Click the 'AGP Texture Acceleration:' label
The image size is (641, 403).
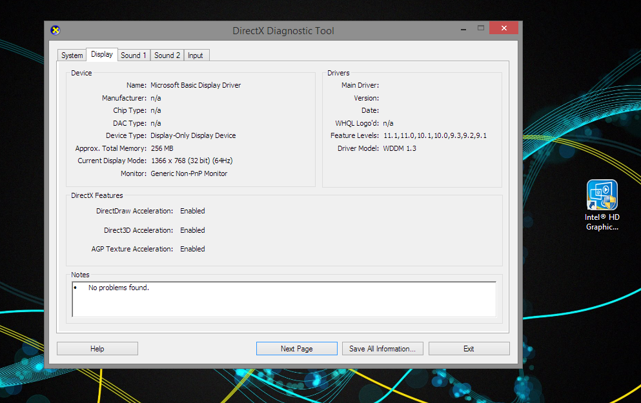(x=132, y=249)
